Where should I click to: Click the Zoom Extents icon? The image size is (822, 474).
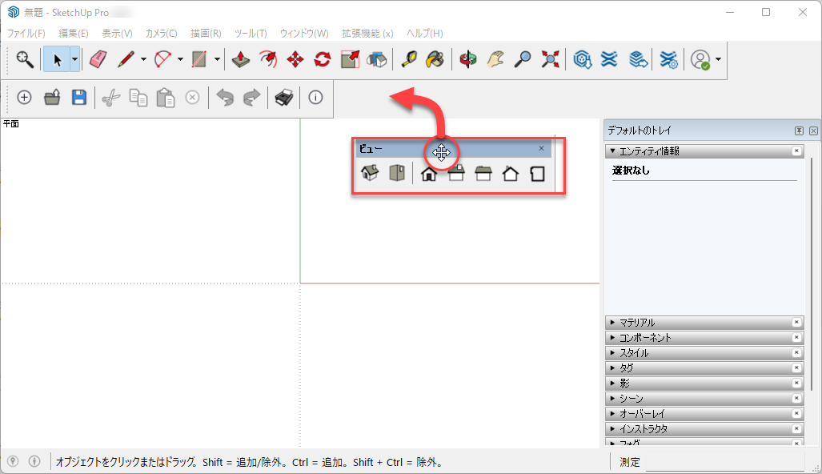[550, 59]
